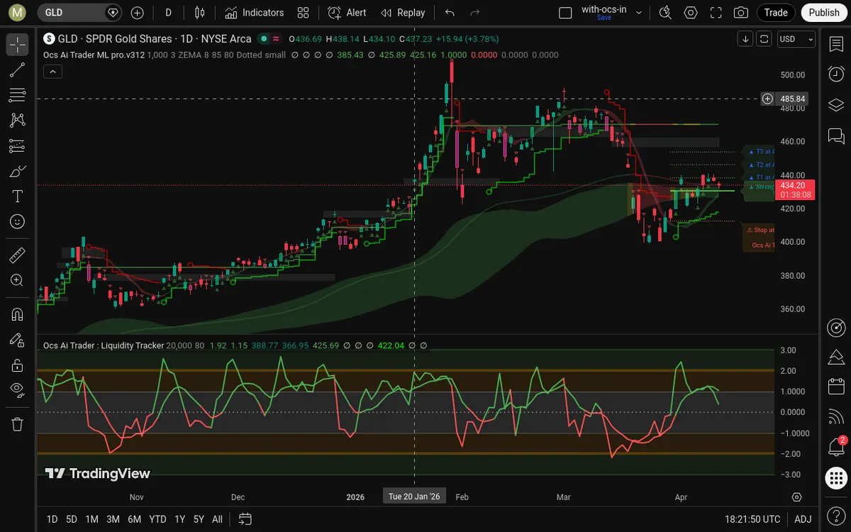Open the alerts clock panel
Screen dimensions: 851x532
(x=836, y=74)
